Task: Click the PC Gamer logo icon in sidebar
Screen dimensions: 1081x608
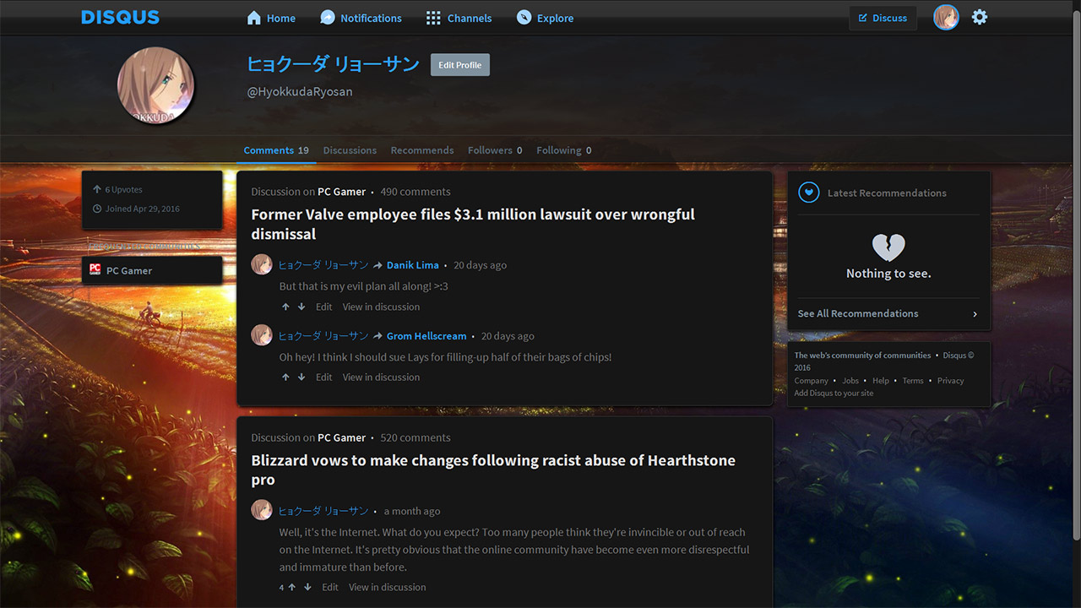Action: [95, 270]
